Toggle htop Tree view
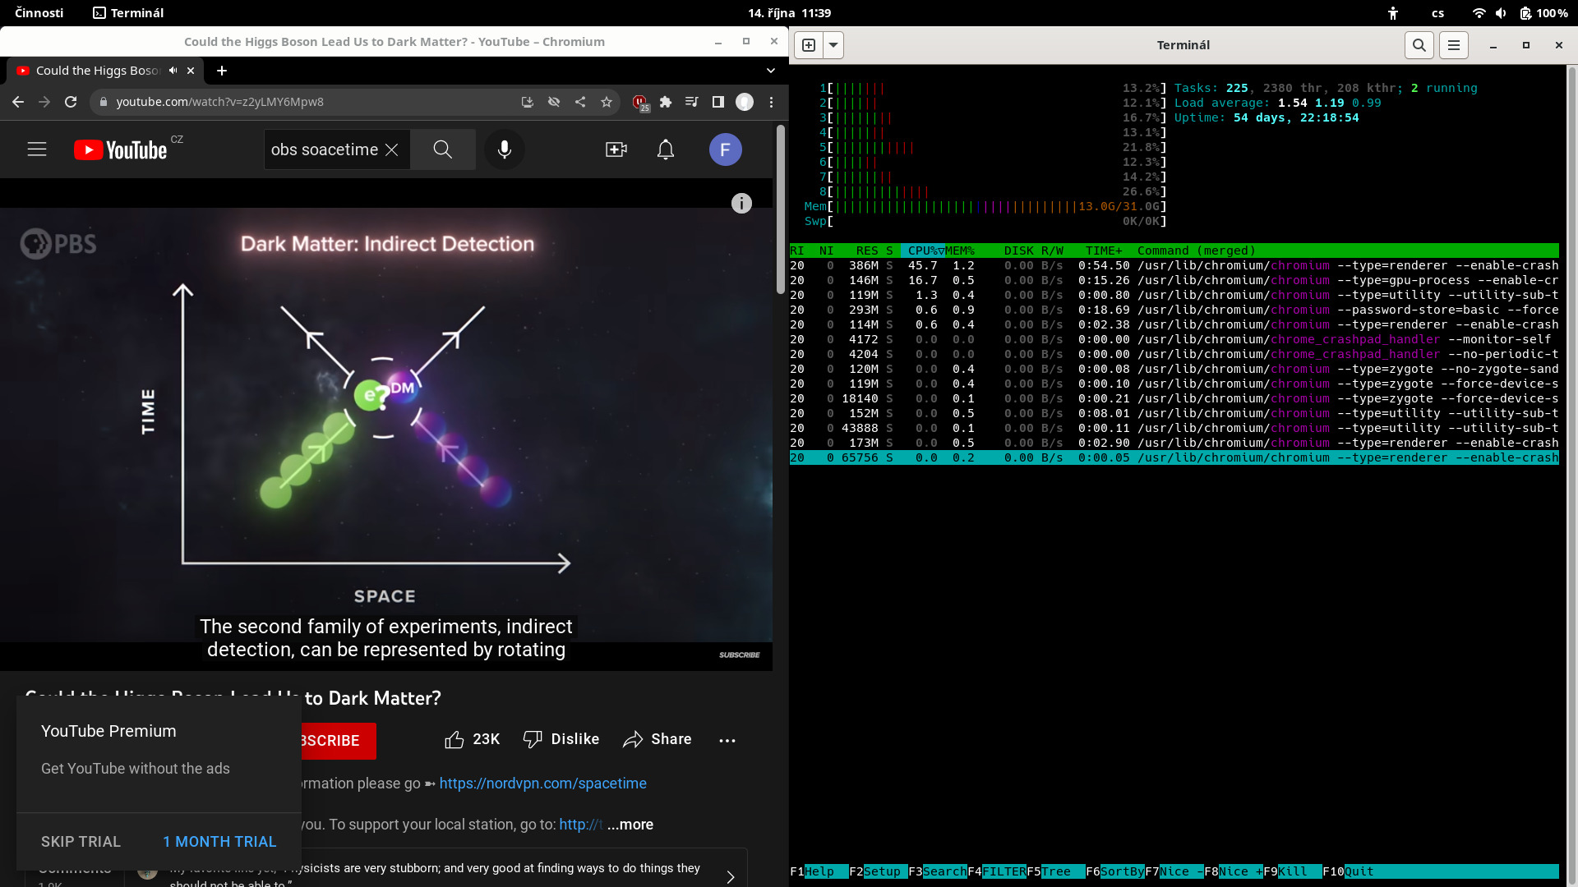The height and width of the screenshot is (887, 1578). (1055, 871)
